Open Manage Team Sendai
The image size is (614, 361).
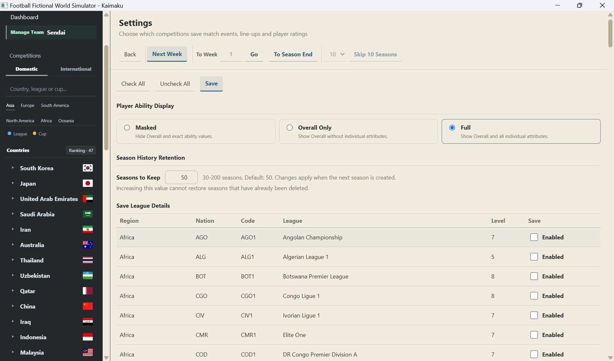pos(51,32)
